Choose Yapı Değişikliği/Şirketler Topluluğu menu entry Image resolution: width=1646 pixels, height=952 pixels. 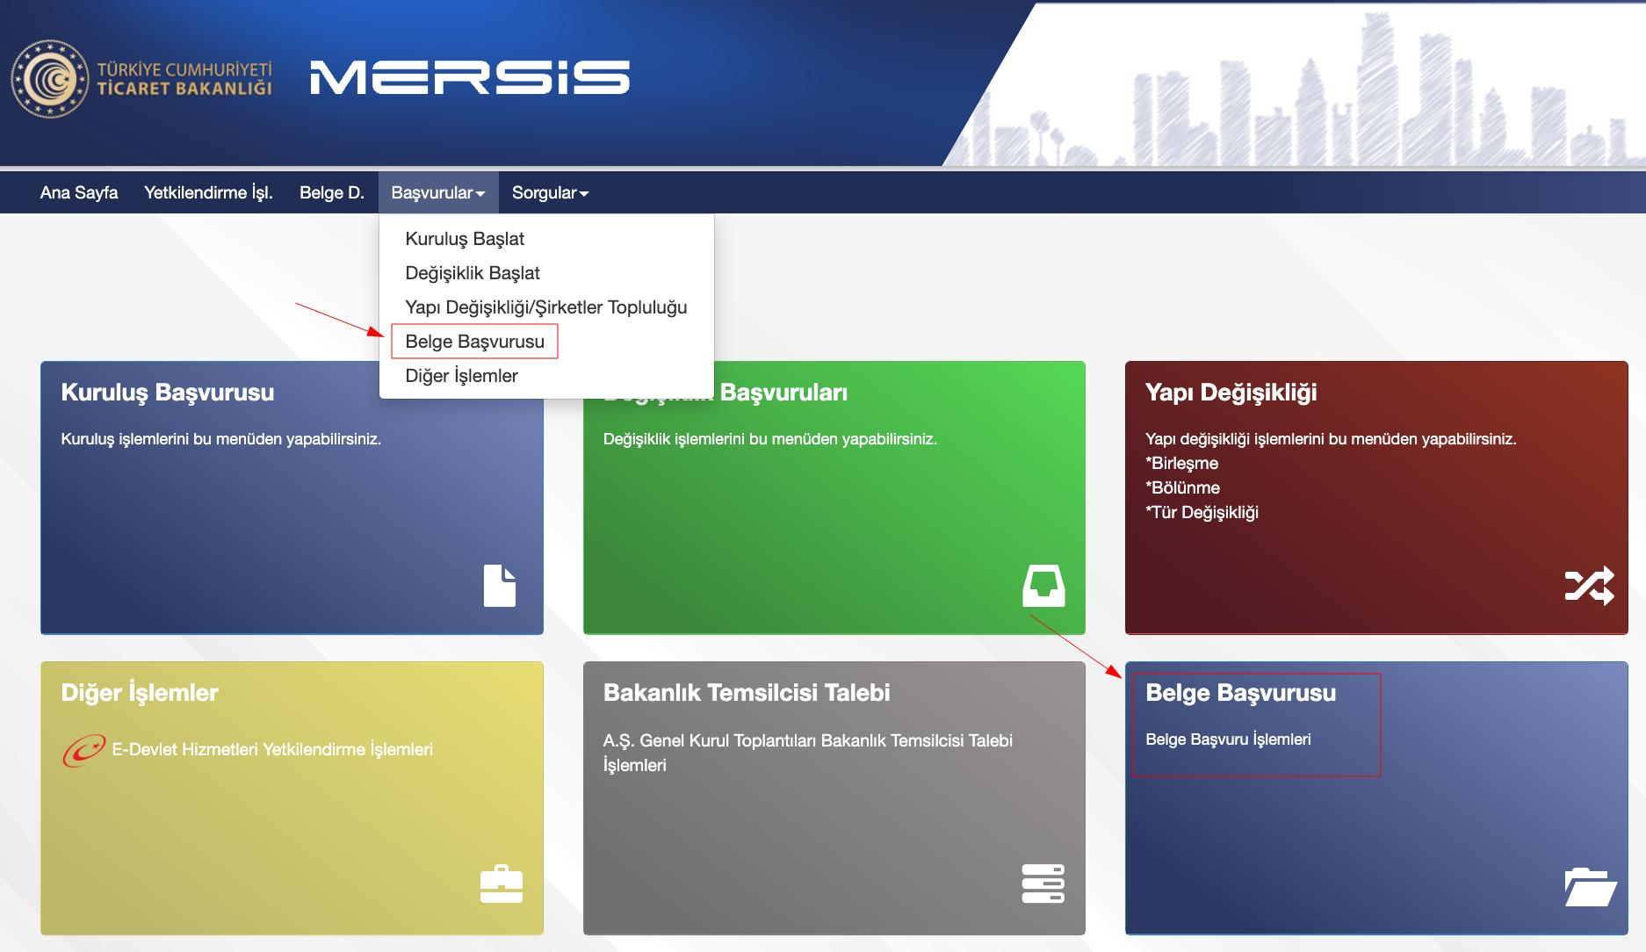point(546,307)
